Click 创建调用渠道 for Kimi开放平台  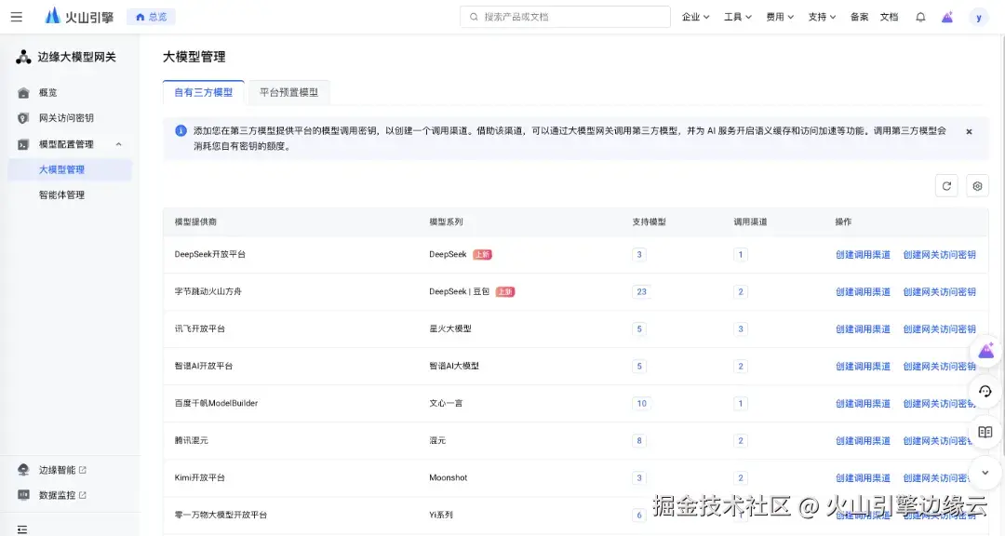click(863, 477)
